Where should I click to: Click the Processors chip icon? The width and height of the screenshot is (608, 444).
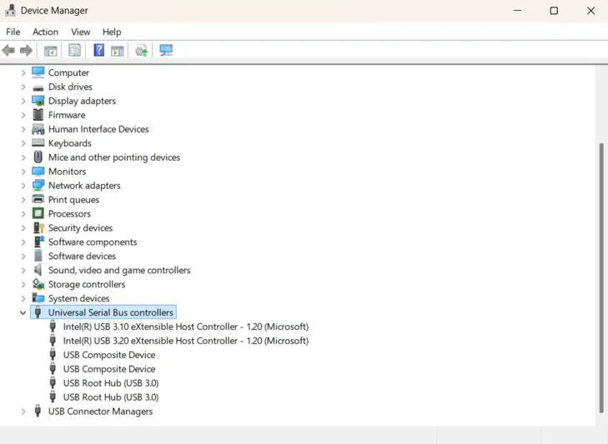[x=38, y=213]
